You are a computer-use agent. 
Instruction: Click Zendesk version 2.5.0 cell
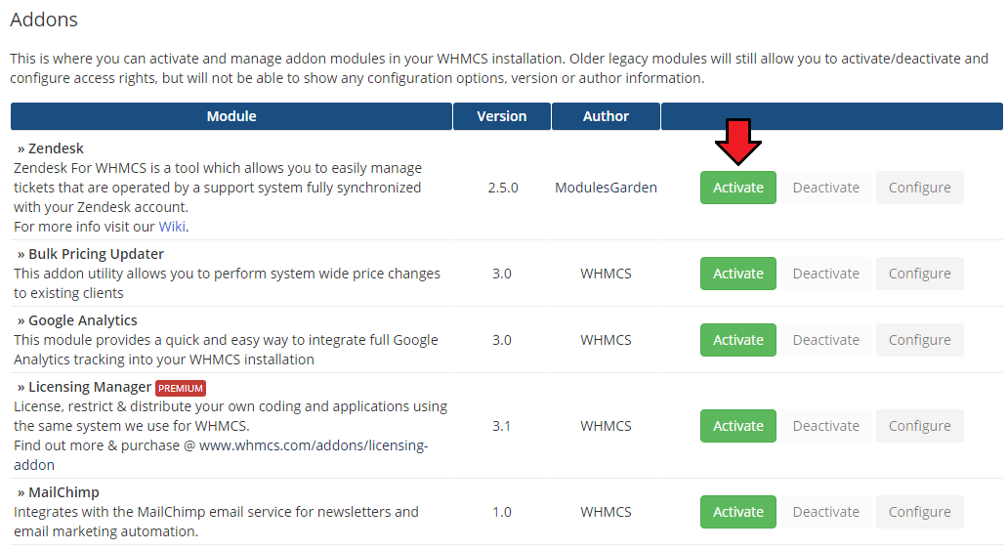[502, 188]
